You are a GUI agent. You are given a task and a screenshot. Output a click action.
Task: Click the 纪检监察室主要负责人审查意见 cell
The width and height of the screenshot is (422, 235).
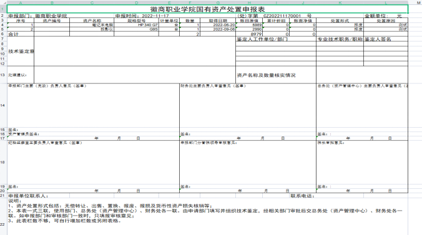point(93,163)
